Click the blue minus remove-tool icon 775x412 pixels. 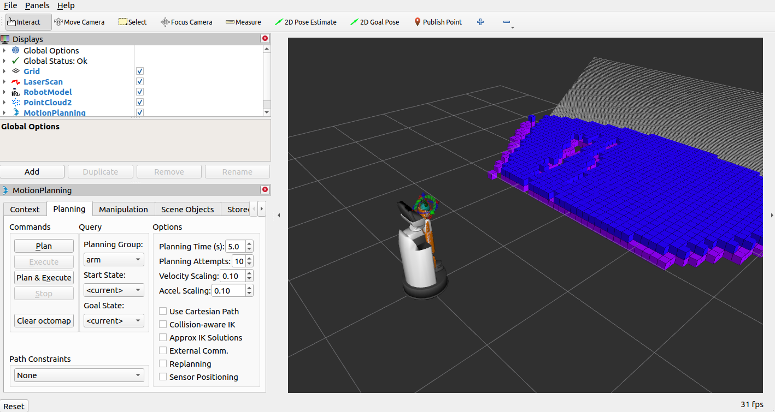click(x=507, y=22)
